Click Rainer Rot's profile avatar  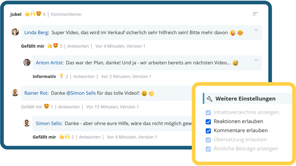pyautogui.click(x=15, y=93)
